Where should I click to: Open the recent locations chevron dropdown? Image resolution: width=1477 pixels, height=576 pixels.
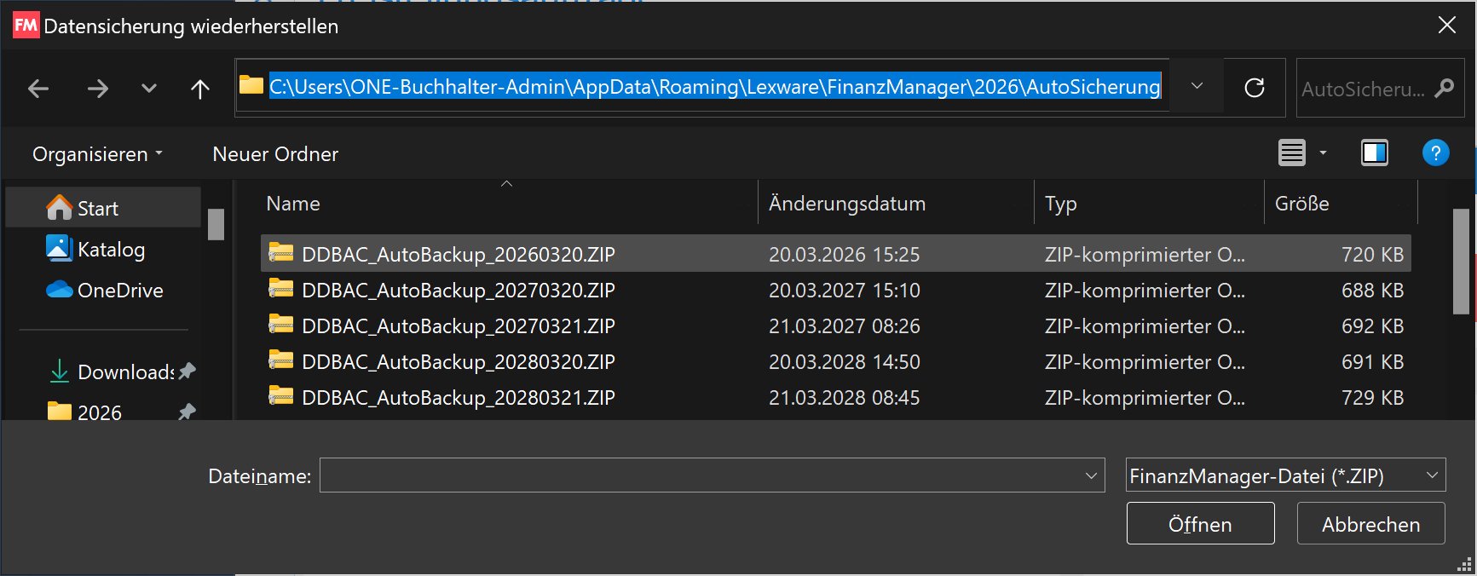149,89
